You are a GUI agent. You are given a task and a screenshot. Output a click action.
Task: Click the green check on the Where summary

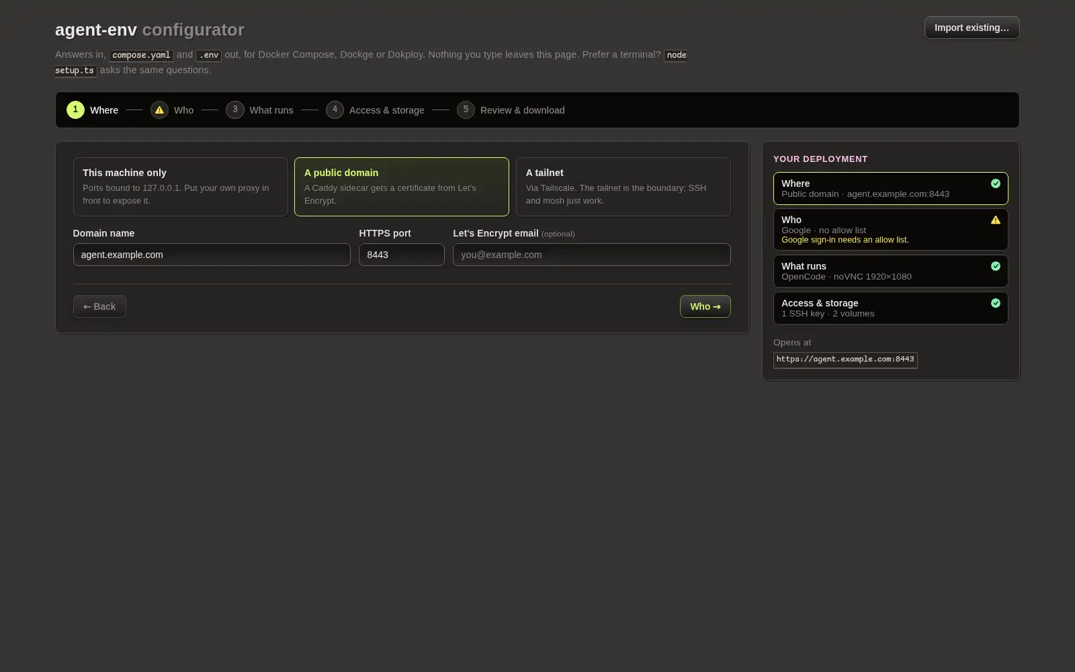(x=995, y=183)
